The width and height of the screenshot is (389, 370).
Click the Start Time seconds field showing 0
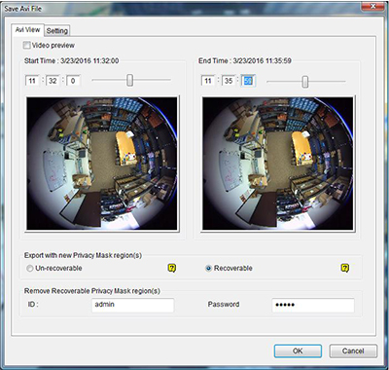[73, 81]
